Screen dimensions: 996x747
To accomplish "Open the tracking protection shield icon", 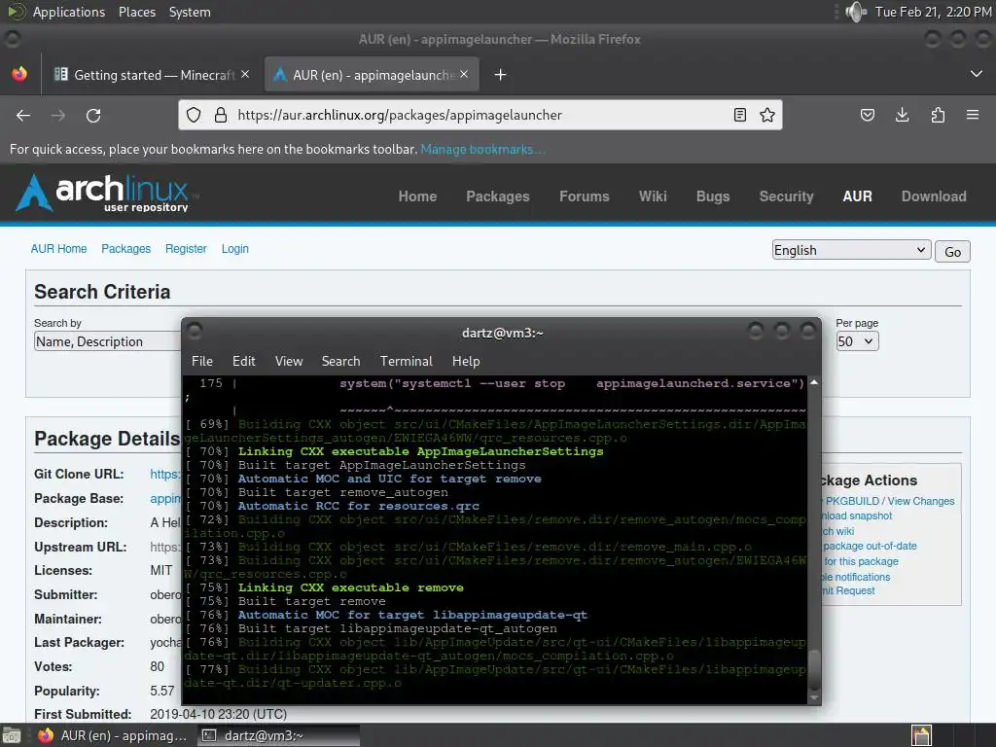I will point(194,115).
